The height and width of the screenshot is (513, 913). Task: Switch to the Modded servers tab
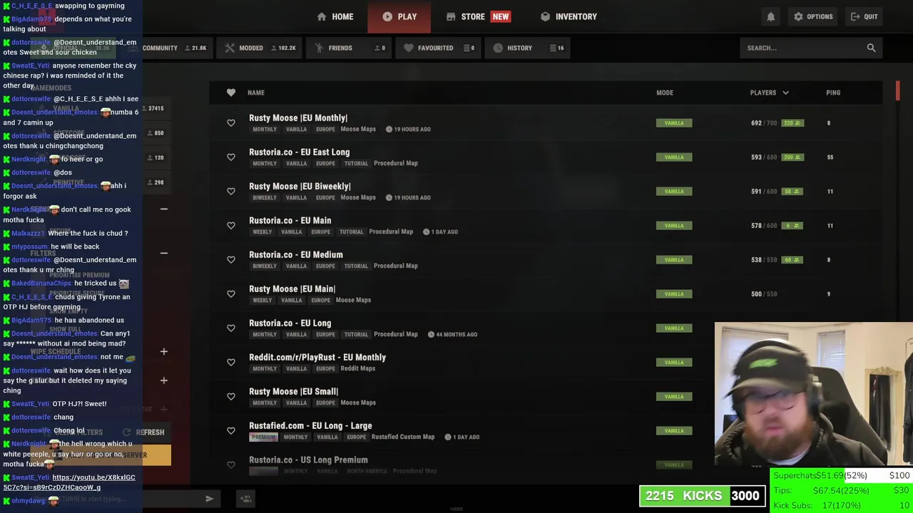click(x=260, y=48)
